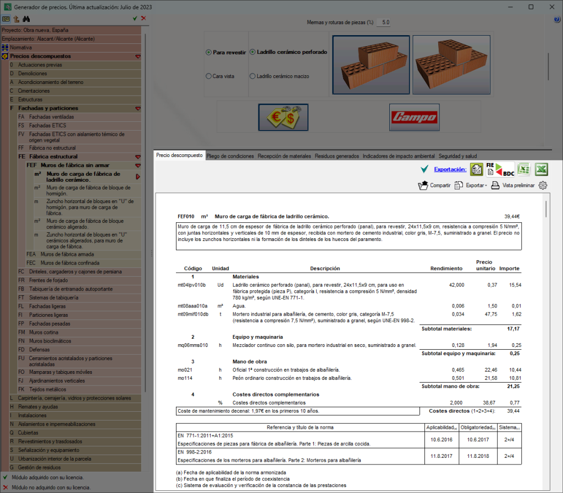Export to FIEBDC format

tap(500, 169)
